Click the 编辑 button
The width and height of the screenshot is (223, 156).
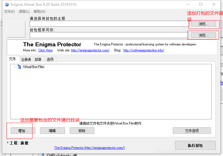tap(52, 131)
